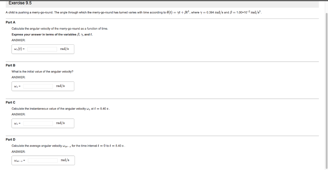Image resolution: width=328 pixels, height=170 pixels.
Task: Select the "Part D" heading
Action: pyautogui.click(x=11, y=140)
